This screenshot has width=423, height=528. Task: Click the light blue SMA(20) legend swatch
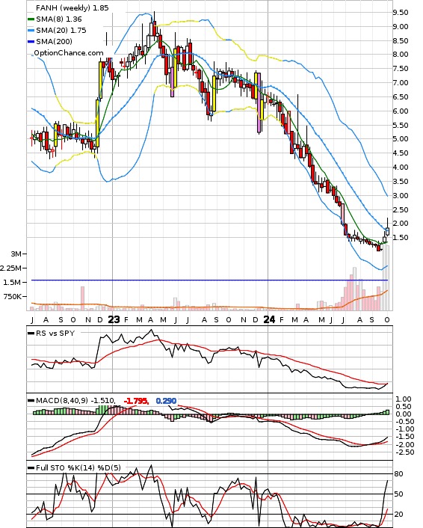coord(31,31)
